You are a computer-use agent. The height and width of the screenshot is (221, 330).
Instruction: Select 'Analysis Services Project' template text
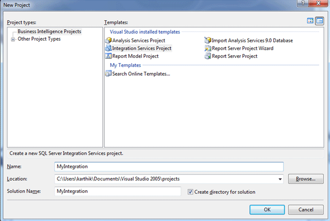point(138,40)
